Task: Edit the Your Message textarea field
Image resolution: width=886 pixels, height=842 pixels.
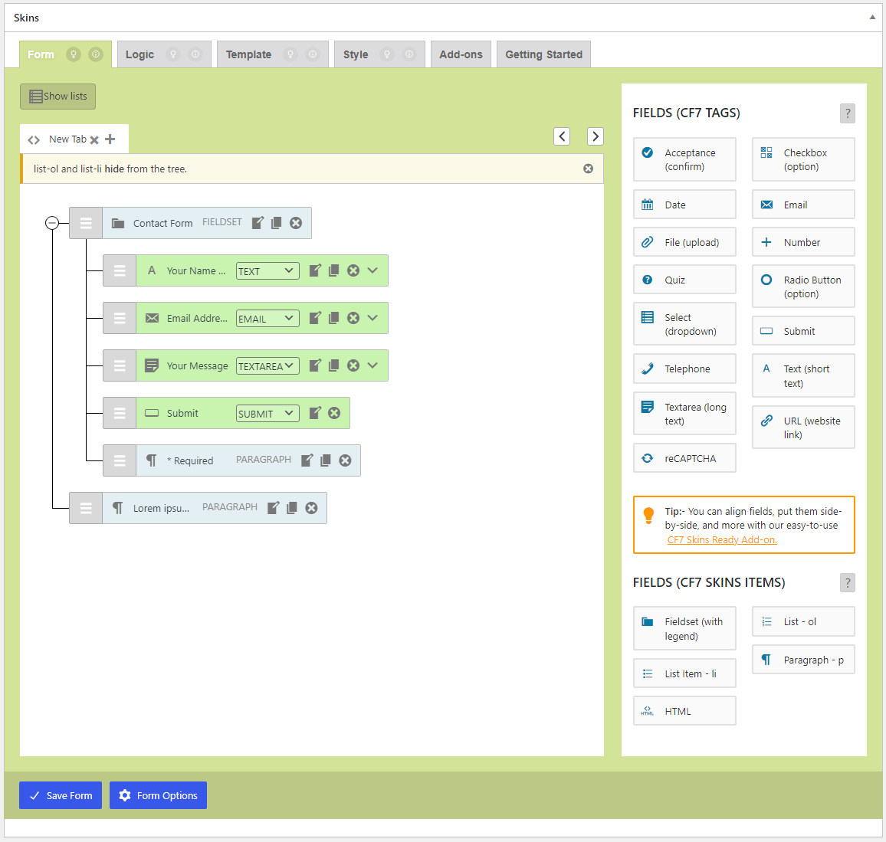Action: pos(315,365)
